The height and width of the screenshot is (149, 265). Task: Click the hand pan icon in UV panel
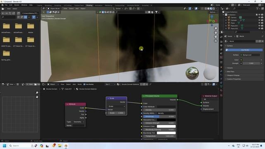click(37, 97)
